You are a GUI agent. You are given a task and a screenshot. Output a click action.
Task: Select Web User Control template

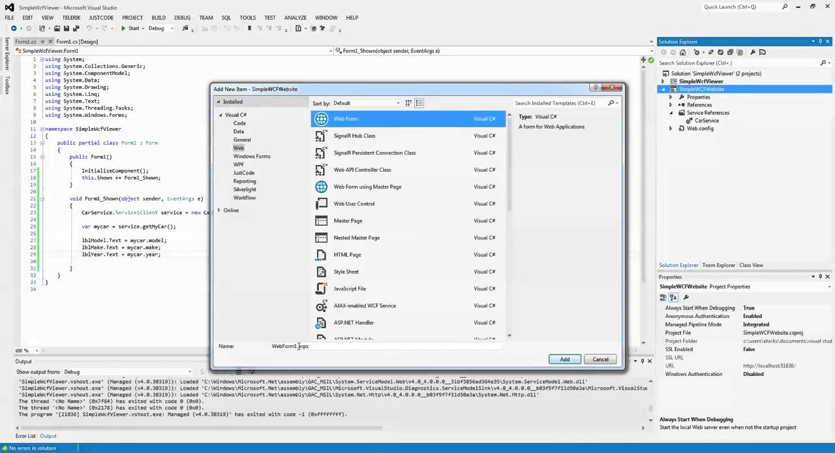pyautogui.click(x=408, y=204)
